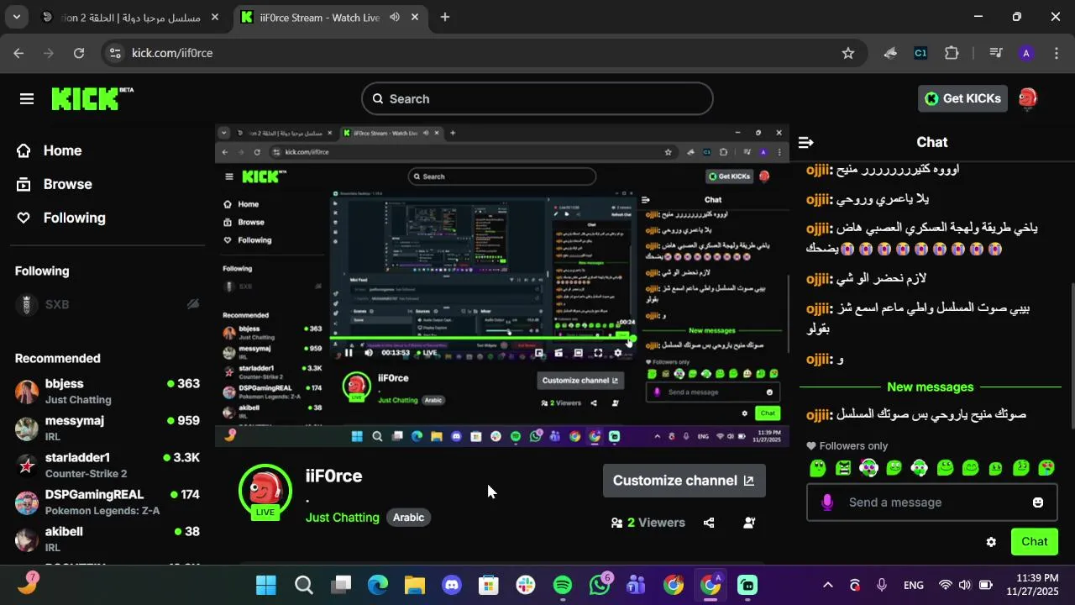Expand the system tray hidden icons
Viewport: 1075px width, 605px height.
point(827,585)
